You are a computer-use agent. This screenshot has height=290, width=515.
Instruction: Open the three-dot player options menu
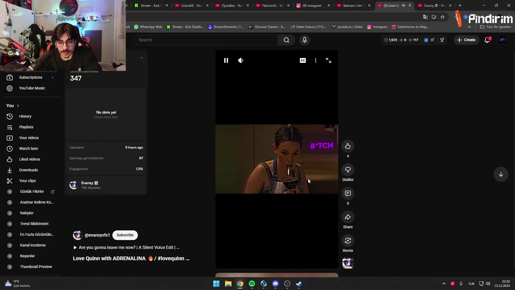(x=315, y=60)
